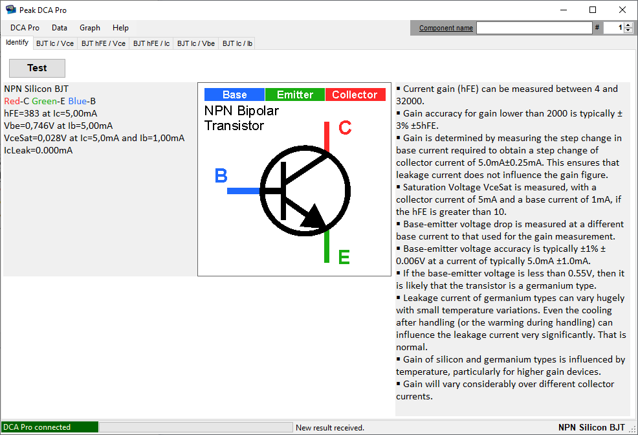Image resolution: width=638 pixels, height=435 pixels.
Task: Switch to BJT Ic / Vbe tab
Action: [x=195, y=43]
